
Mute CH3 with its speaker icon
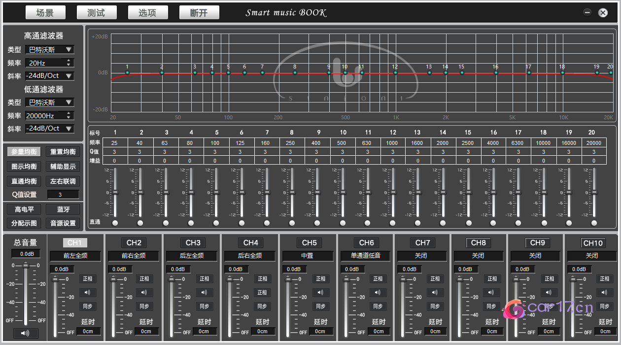pyautogui.click(x=204, y=292)
